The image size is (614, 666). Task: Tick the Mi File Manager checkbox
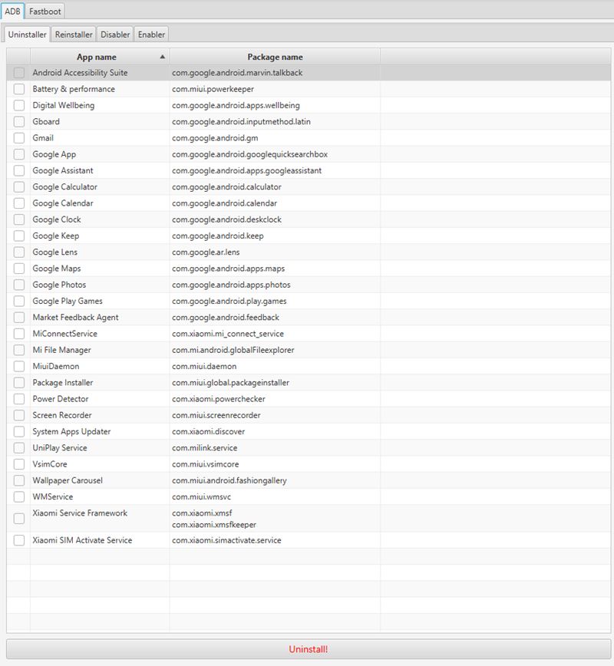(19, 350)
